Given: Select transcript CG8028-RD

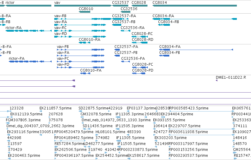Looking at the screenshot, I should click(x=140, y=43).
